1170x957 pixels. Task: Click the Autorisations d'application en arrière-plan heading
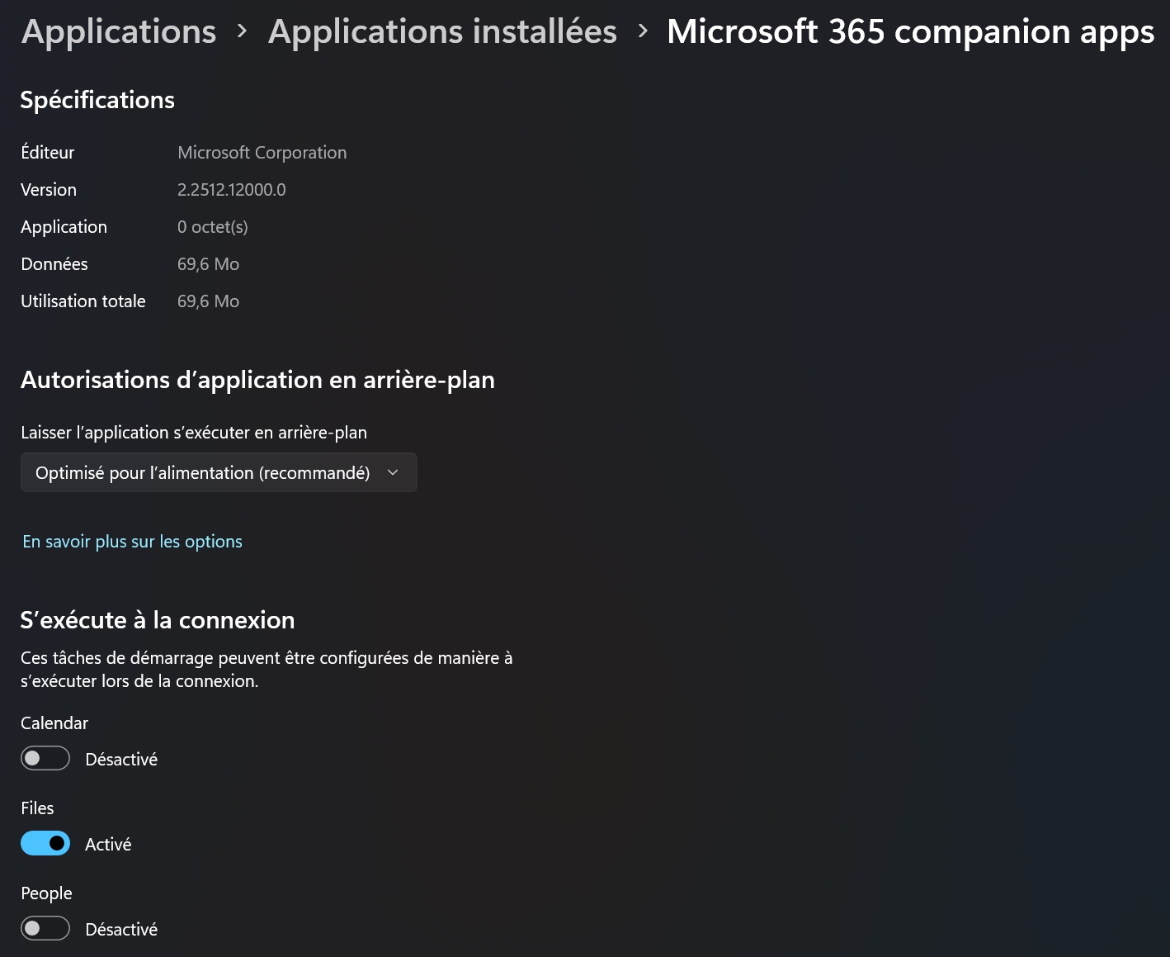click(x=257, y=380)
